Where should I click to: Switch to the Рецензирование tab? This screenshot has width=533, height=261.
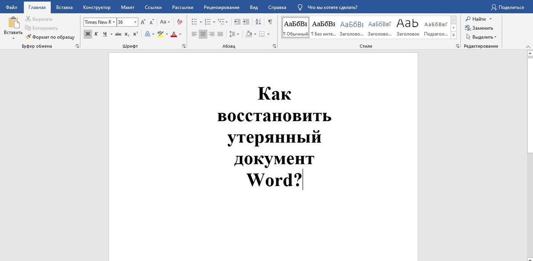(222, 7)
